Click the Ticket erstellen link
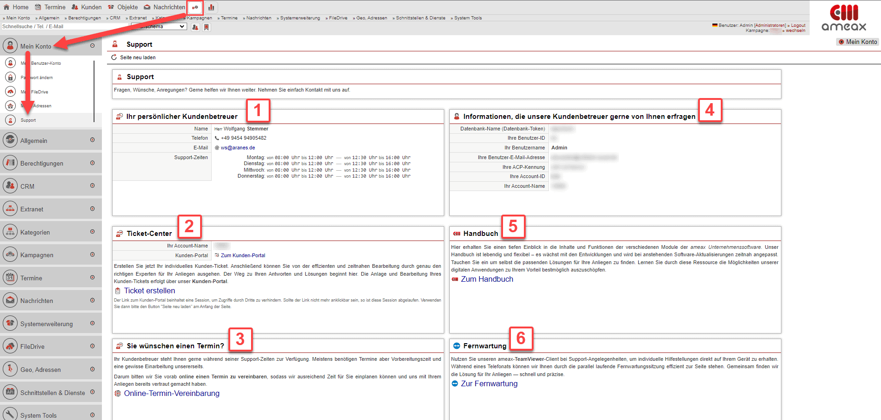 tap(149, 290)
